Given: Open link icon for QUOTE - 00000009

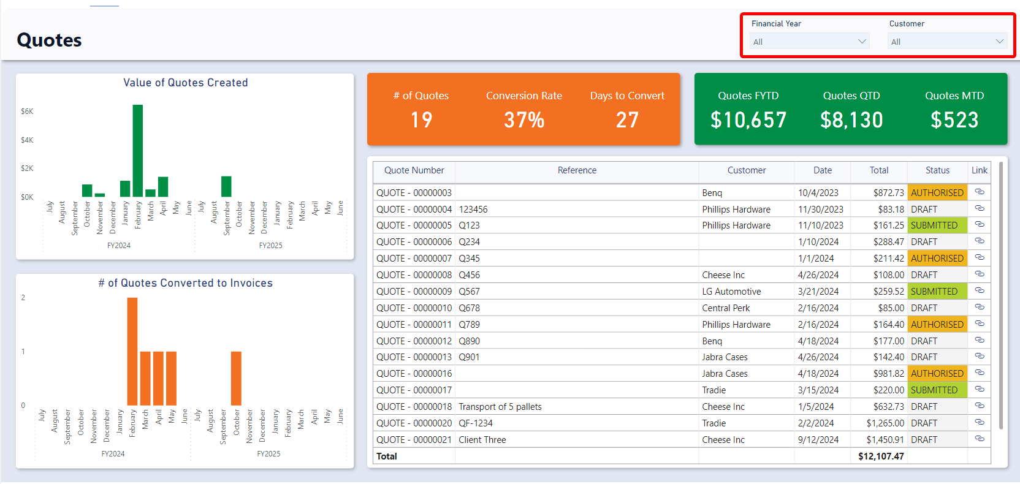Looking at the screenshot, I should click(980, 291).
